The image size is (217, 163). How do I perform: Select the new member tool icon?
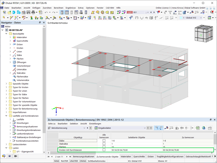click(16, 18)
